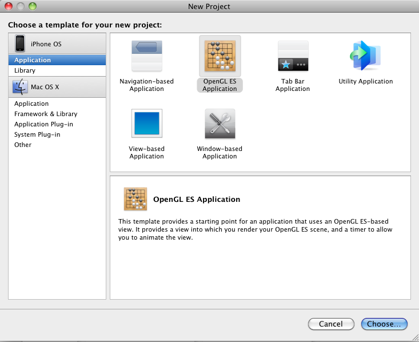Image resolution: width=419 pixels, height=342 pixels.
Task: Select Application under iPhone OS
Action: point(57,60)
